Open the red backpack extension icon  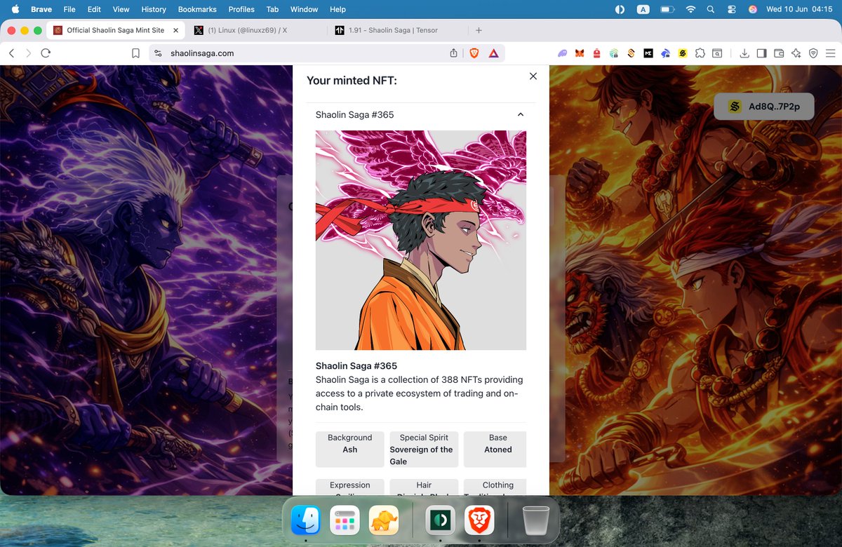tap(597, 53)
